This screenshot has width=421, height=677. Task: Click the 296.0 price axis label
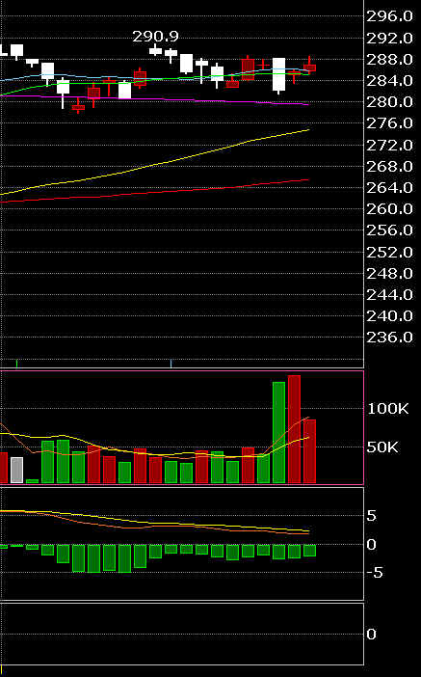click(x=389, y=16)
